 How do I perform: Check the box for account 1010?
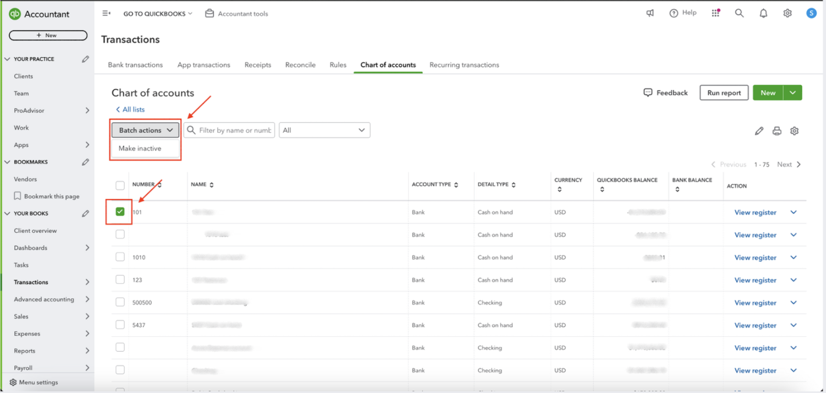[x=120, y=257]
